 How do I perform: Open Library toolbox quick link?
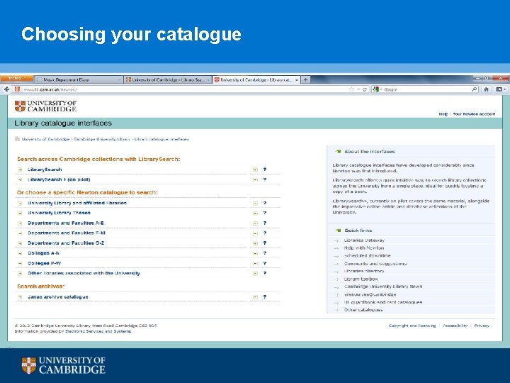point(361,279)
